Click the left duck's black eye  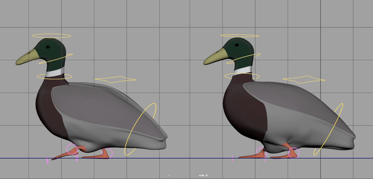(48, 47)
